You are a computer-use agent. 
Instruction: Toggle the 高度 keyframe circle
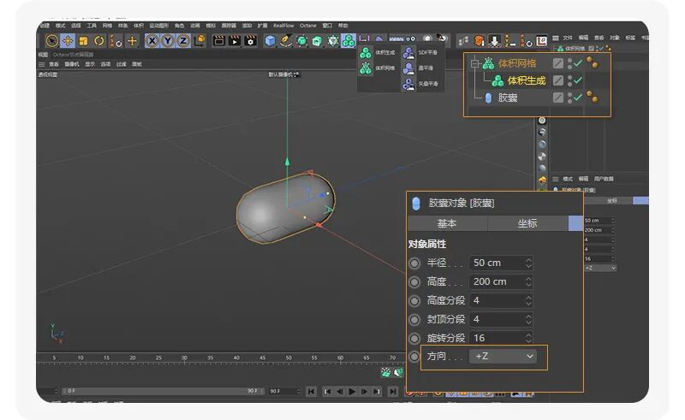click(x=414, y=282)
